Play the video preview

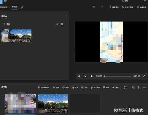click(x=85, y=76)
